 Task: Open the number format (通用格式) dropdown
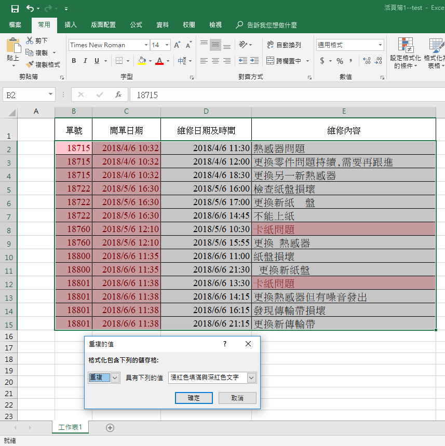[380, 45]
